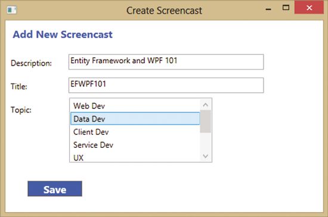The height and width of the screenshot is (217, 328).
Task: Focus the Description text field
Action: [166, 62]
